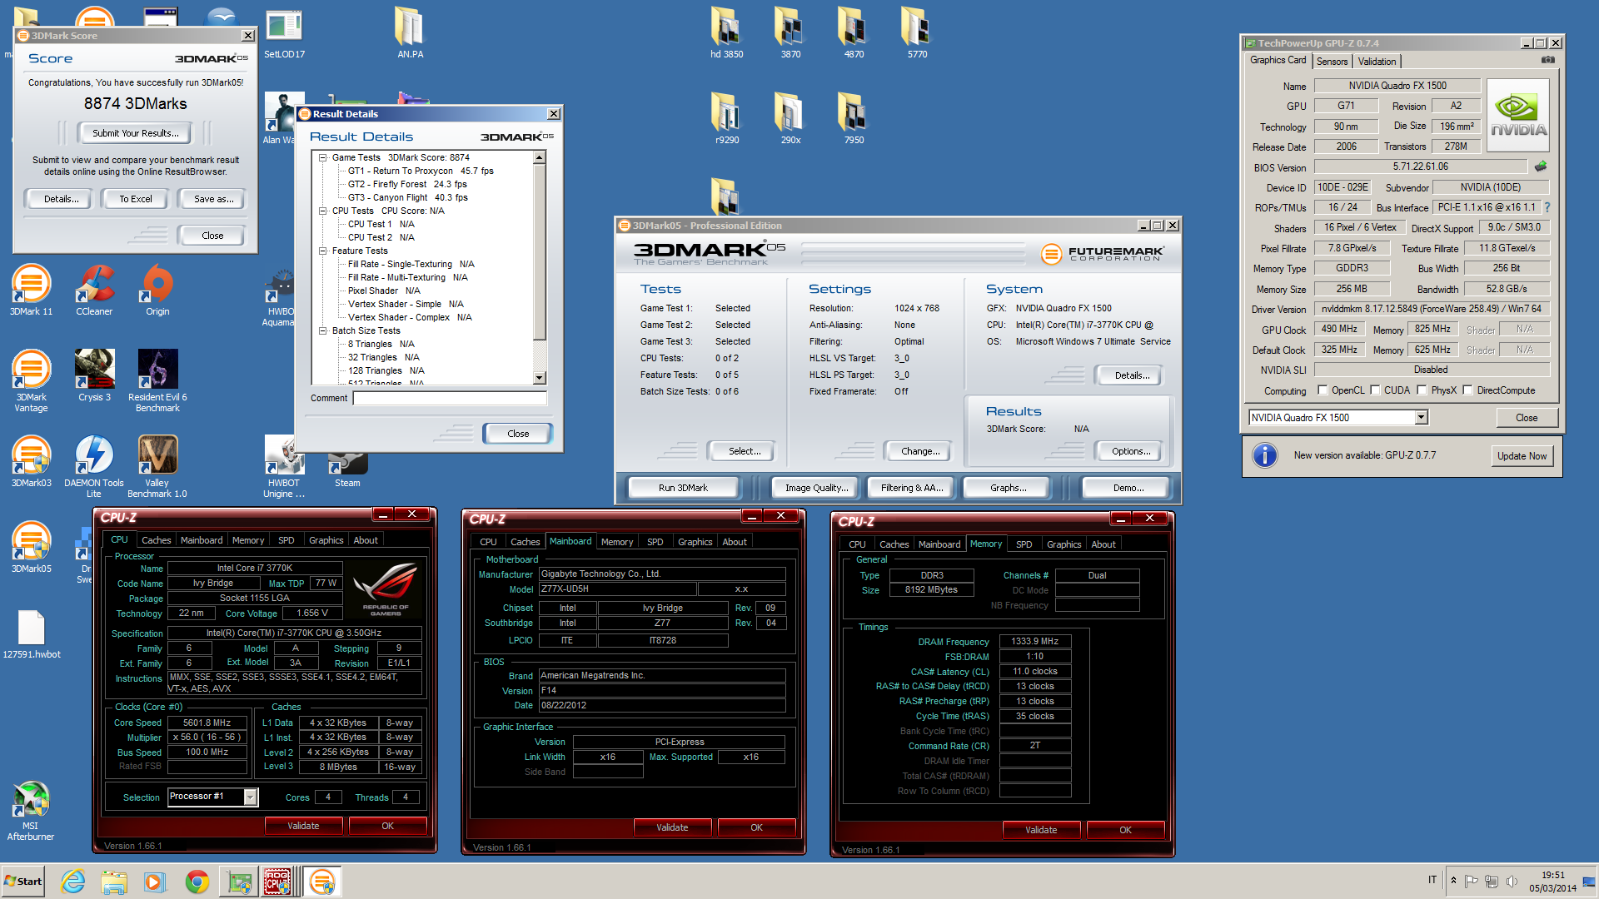Open Internet Explorer from the taskbar
The width and height of the screenshot is (1599, 899).
coord(73,882)
